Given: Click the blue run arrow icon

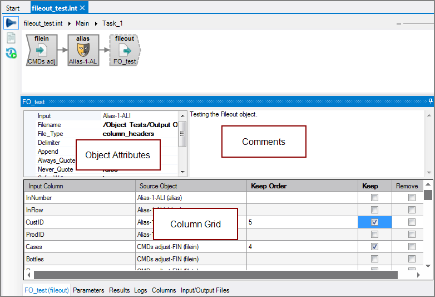Looking at the screenshot, I should click(11, 23).
